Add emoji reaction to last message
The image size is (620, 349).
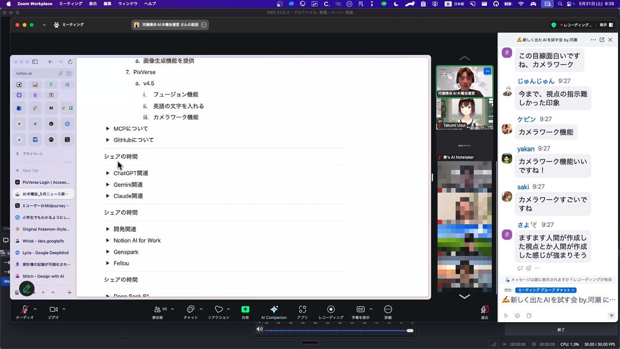pyautogui.click(x=529, y=268)
